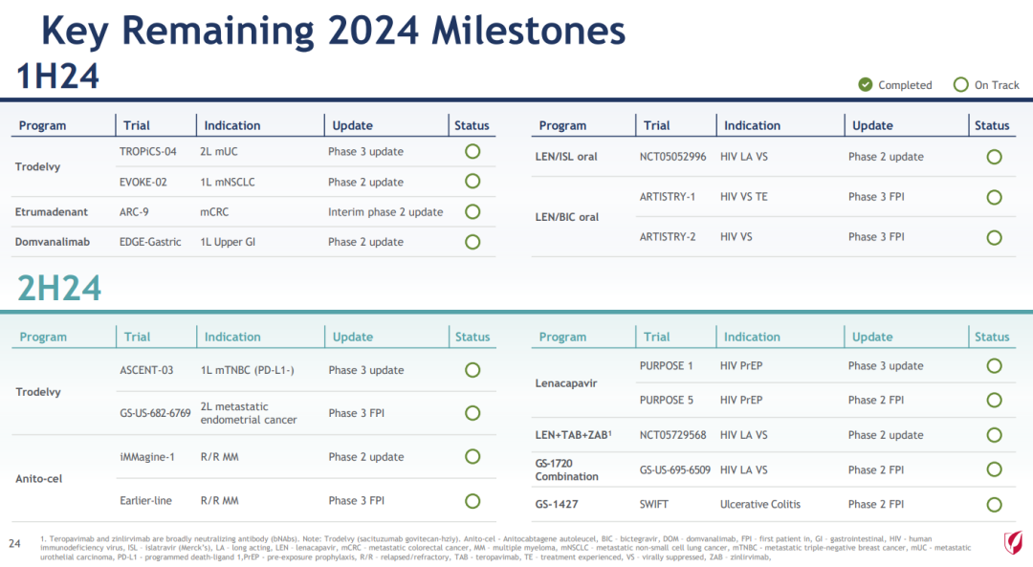Click the status circle for EVOKE-02 row
The height and width of the screenshot is (567, 1033).
pos(473,182)
